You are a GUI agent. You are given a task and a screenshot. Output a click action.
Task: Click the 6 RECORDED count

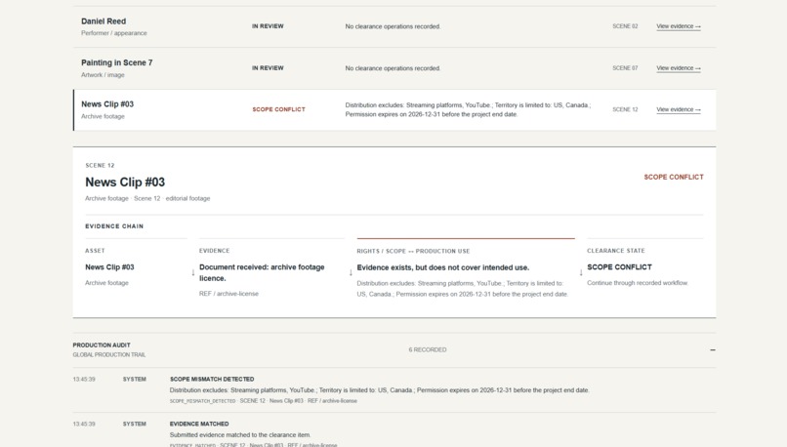[427, 349]
